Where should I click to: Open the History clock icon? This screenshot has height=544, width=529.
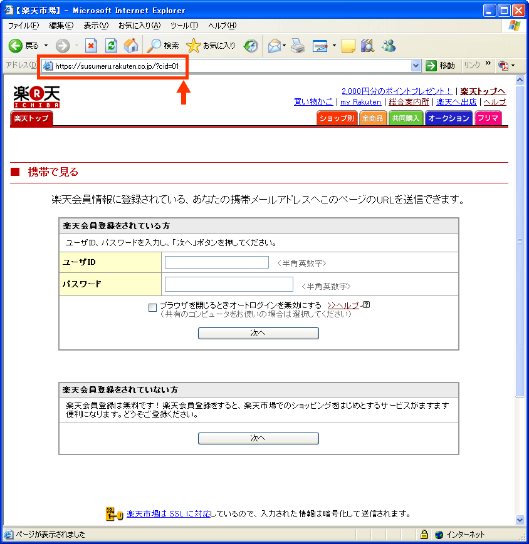[251, 46]
